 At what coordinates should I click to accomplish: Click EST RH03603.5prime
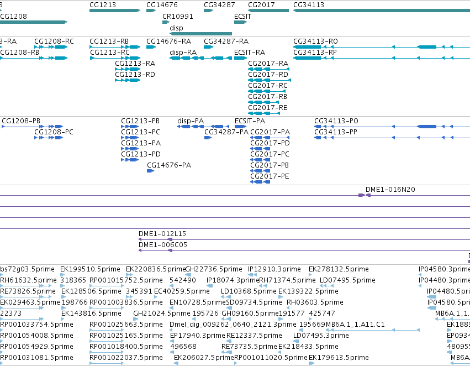point(315,302)
